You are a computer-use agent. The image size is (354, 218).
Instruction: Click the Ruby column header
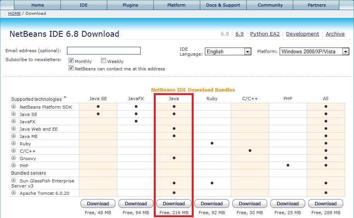212,99
